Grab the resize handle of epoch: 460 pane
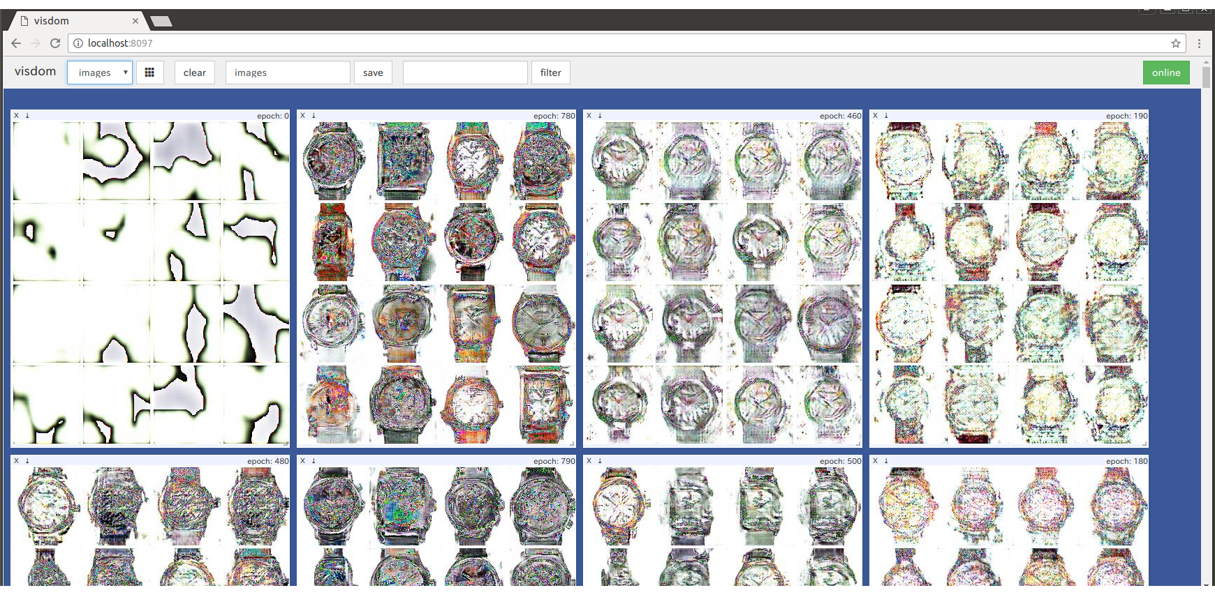1215x595 pixels. click(x=858, y=444)
